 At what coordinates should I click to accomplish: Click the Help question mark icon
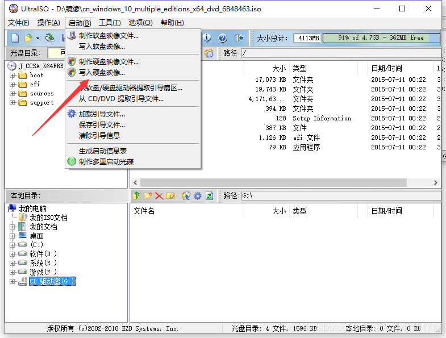coord(223,38)
